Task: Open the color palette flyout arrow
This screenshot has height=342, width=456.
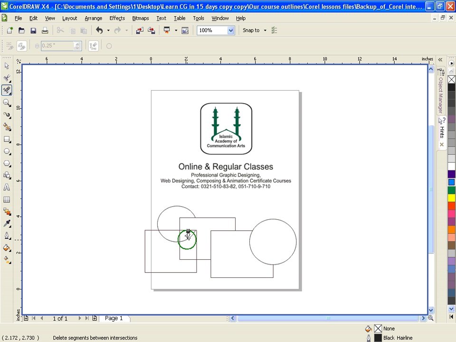Action: pyautogui.click(x=451, y=63)
